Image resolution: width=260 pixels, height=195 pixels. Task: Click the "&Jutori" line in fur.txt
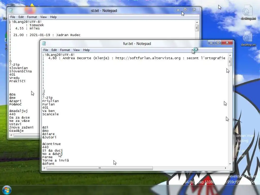[x=49, y=137]
